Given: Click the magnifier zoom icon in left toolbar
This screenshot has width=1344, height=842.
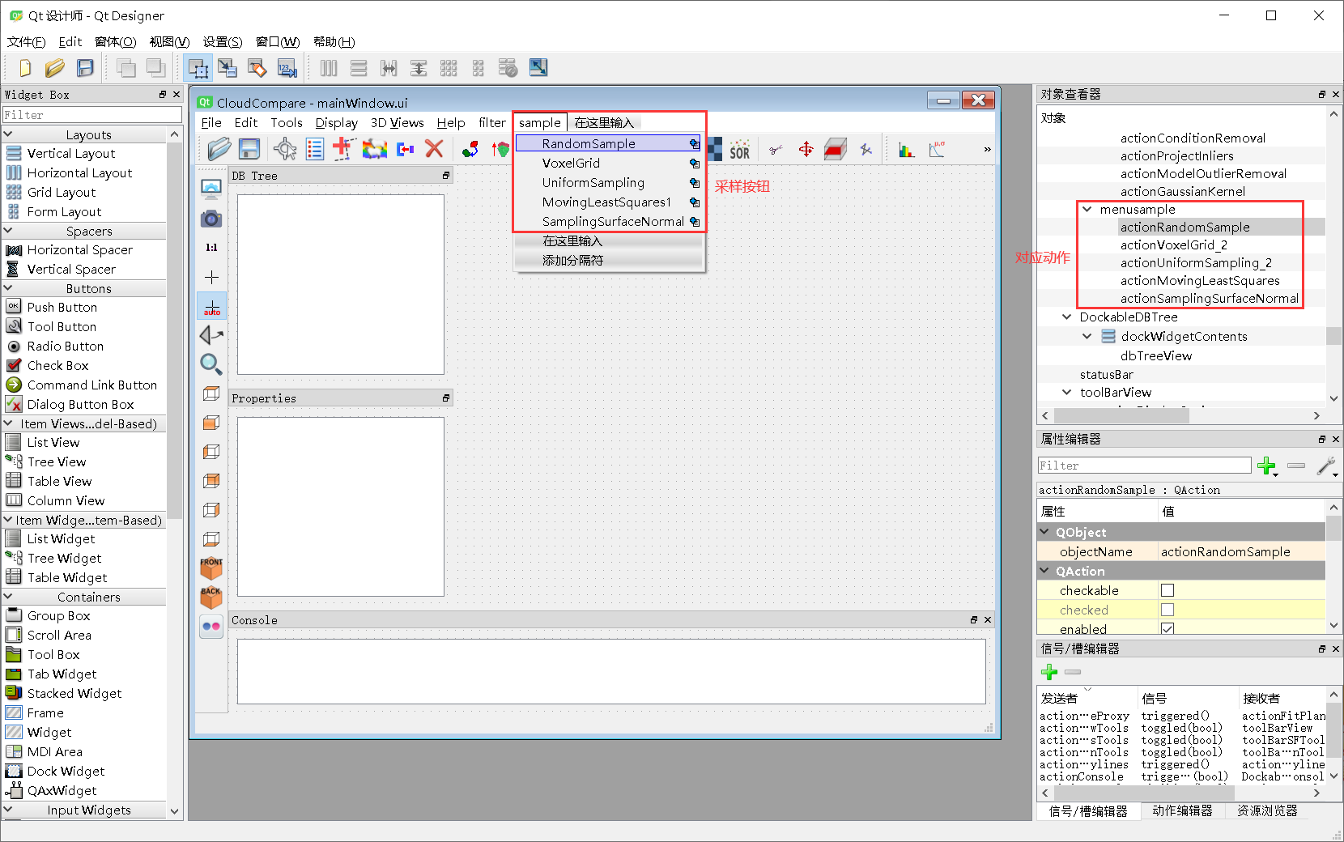Looking at the screenshot, I should pos(211,364).
